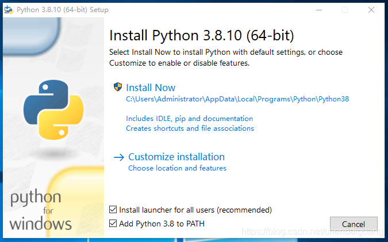Cancel the Python setup
This screenshot has width=388, height=242.
(x=354, y=224)
